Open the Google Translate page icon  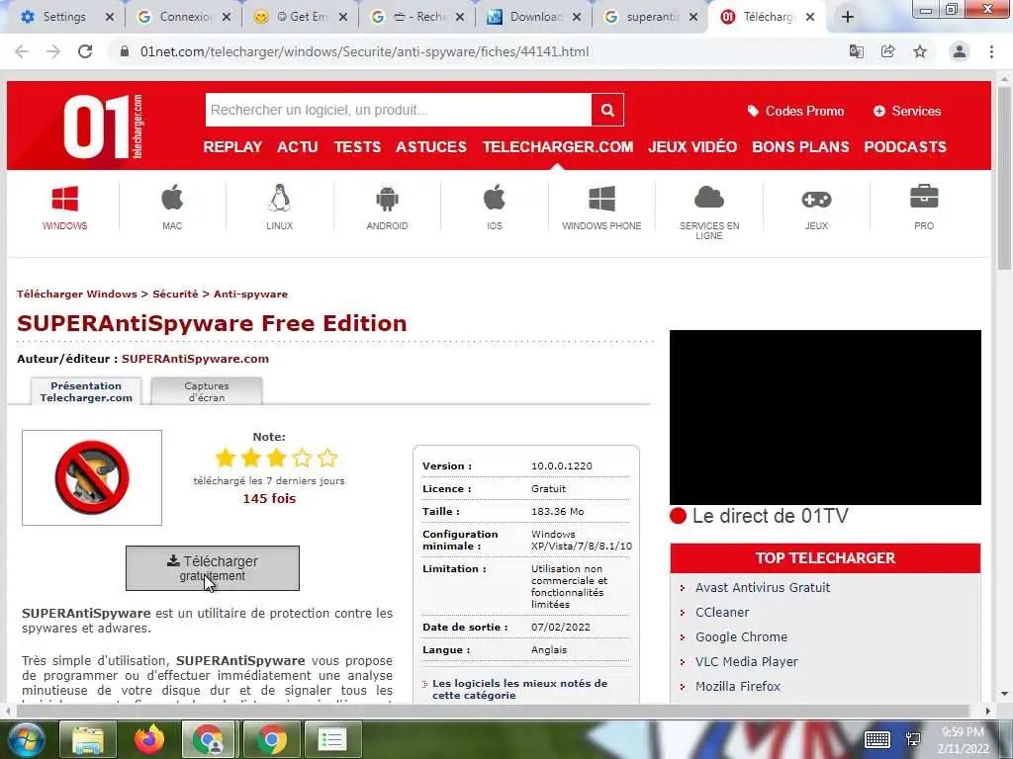[x=857, y=51]
